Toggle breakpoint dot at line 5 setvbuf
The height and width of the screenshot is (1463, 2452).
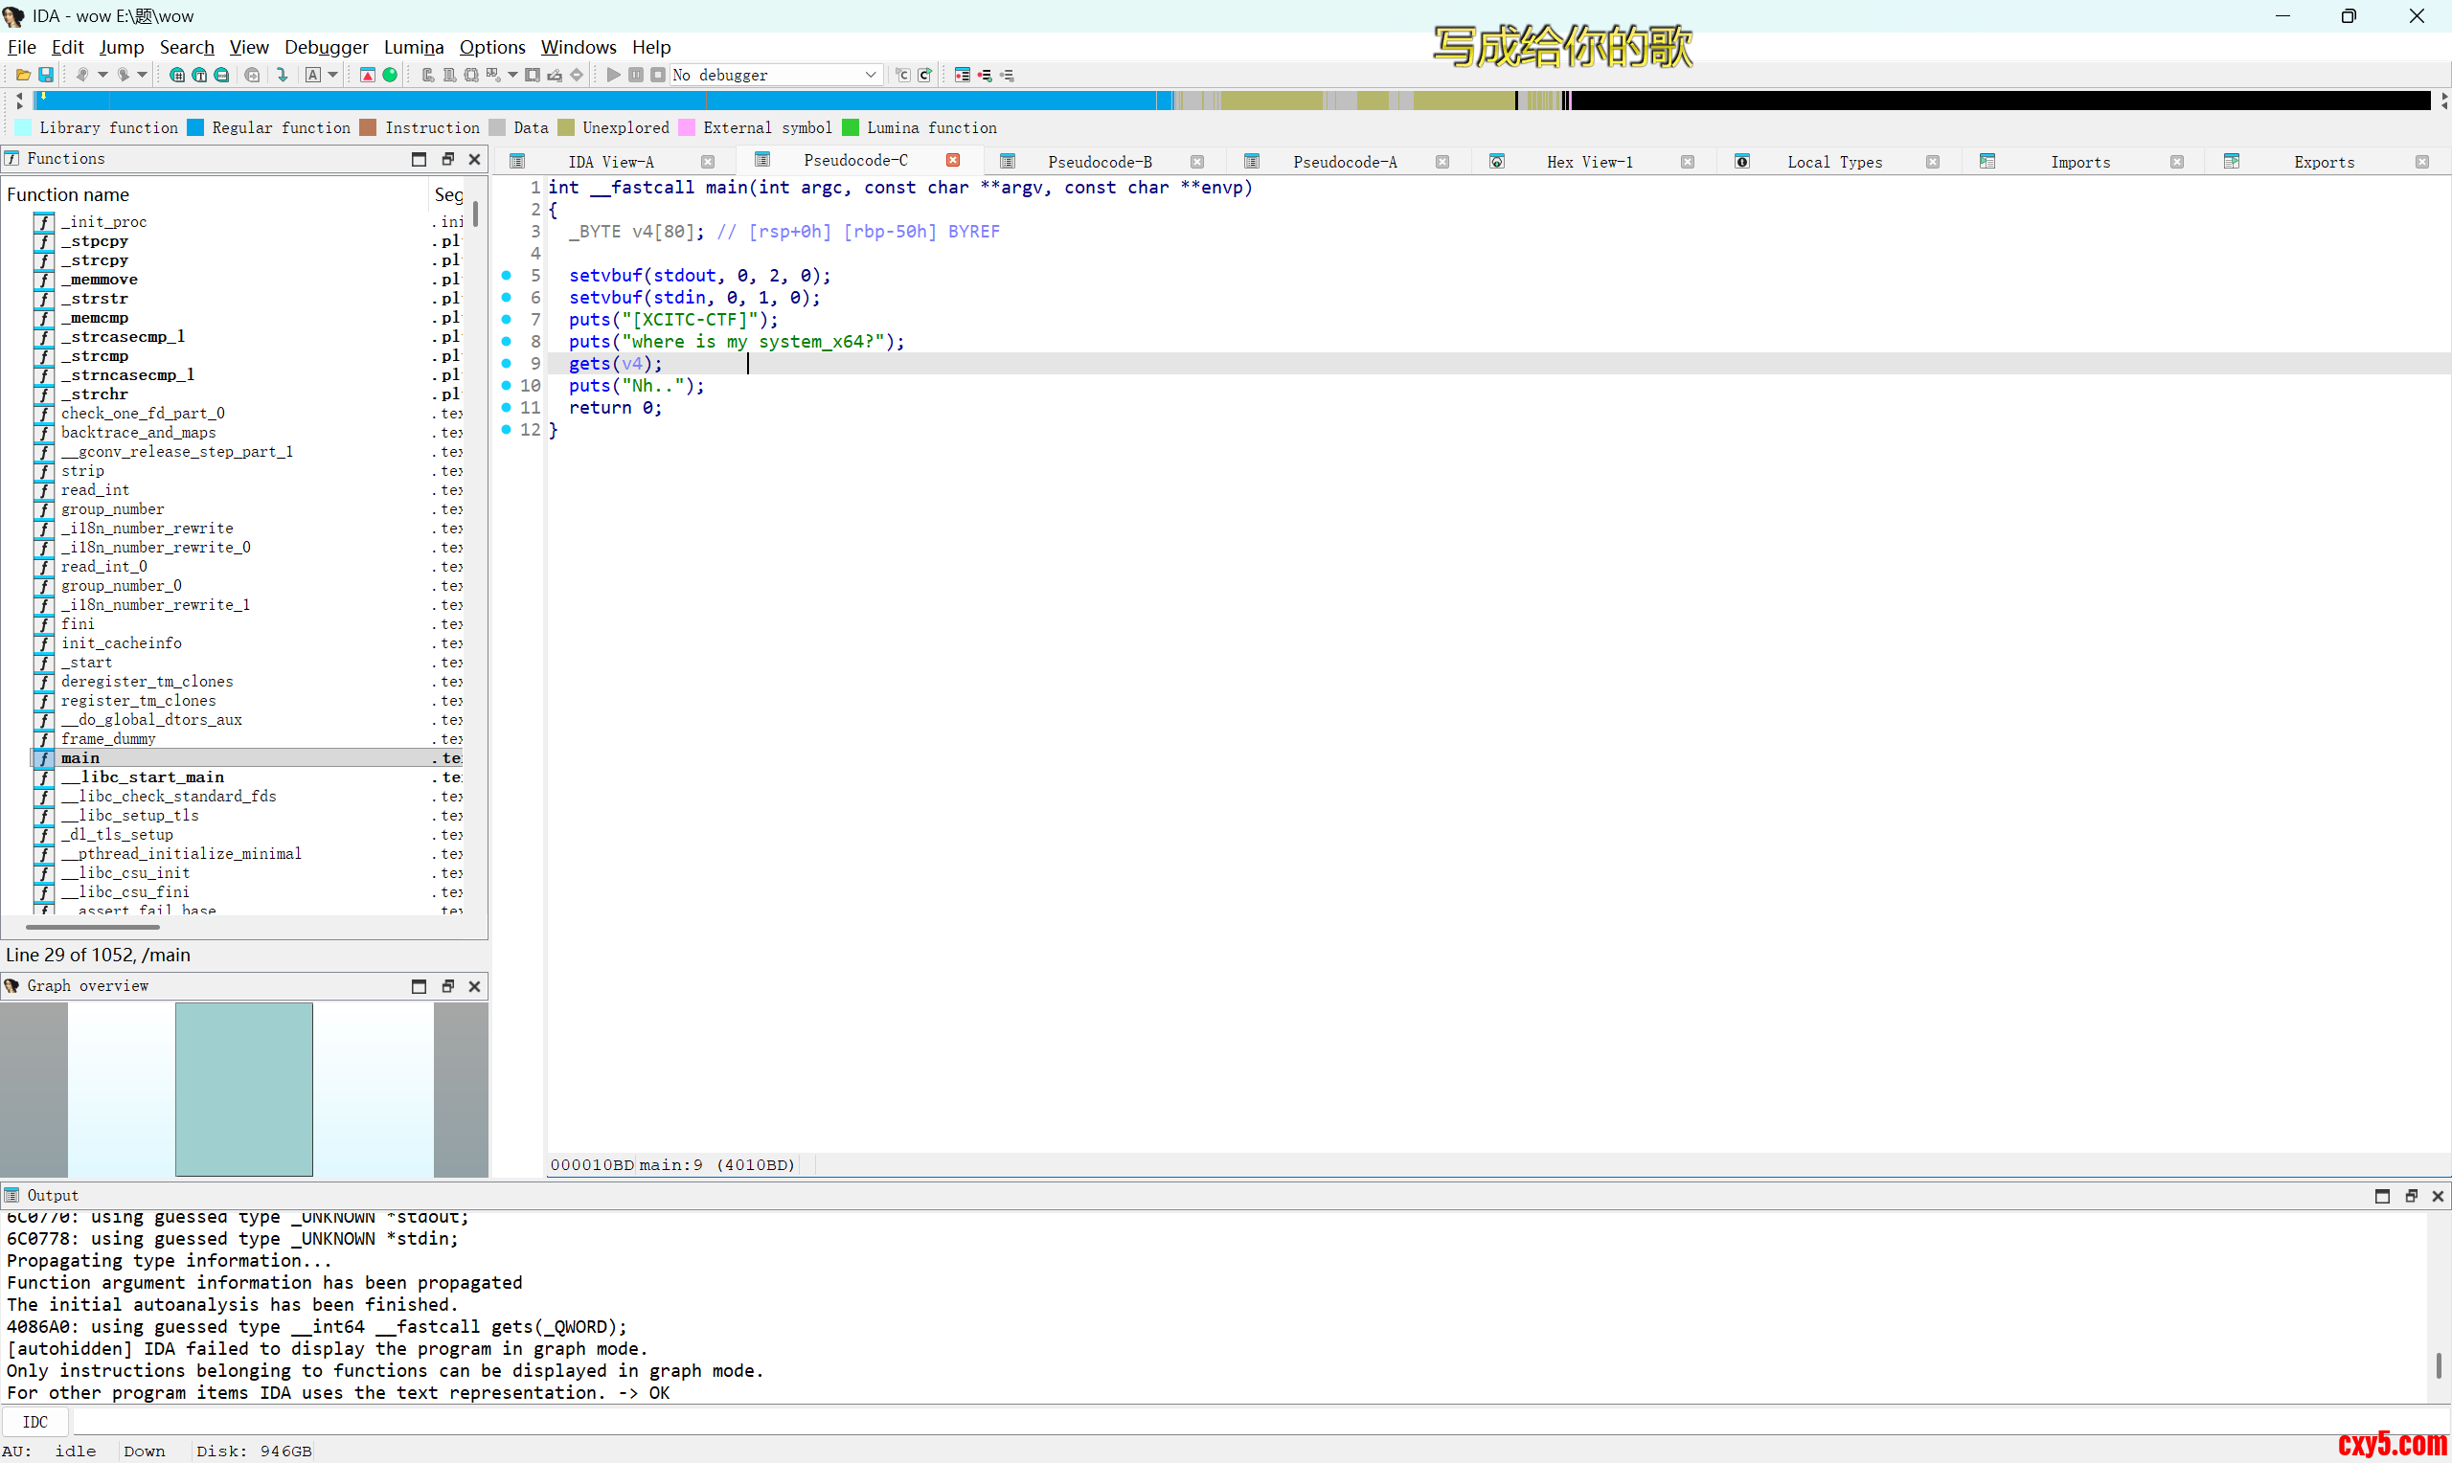[507, 275]
